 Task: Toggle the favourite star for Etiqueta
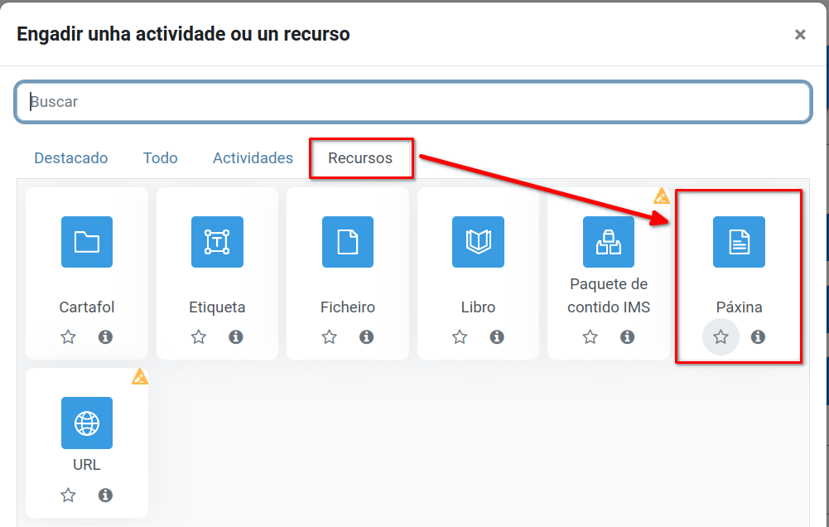(199, 337)
